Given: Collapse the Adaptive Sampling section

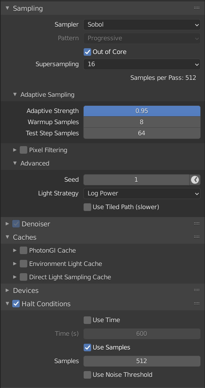Looking at the screenshot, I should (x=15, y=94).
